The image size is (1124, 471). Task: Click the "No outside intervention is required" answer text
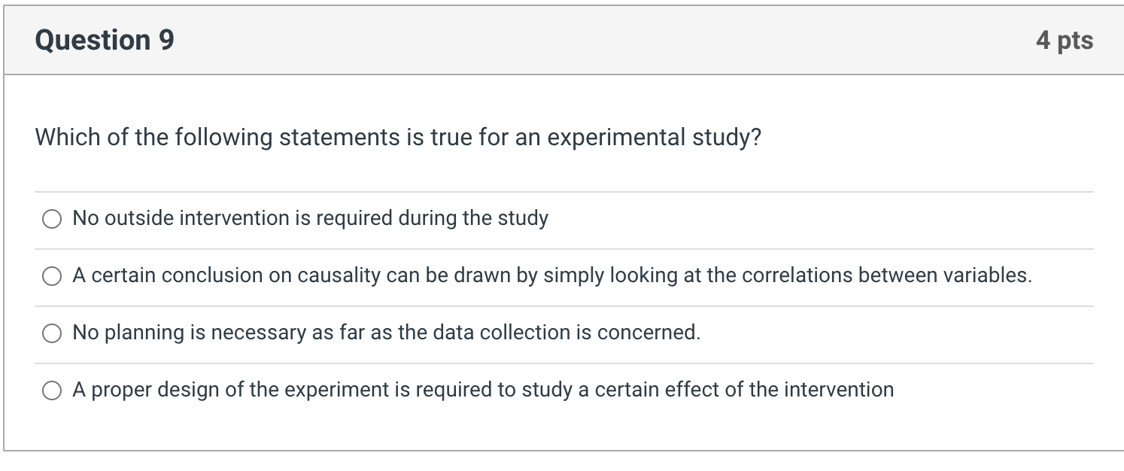tap(310, 218)
